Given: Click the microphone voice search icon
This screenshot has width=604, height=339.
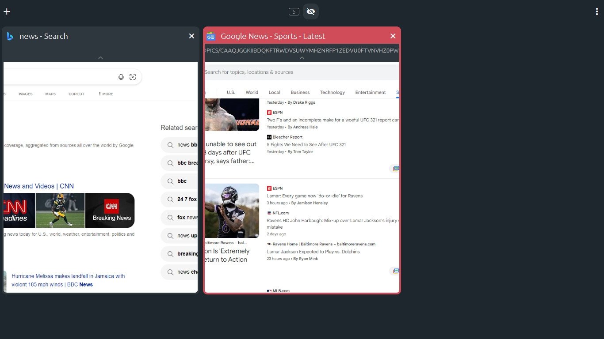Looking at the screenshot, I should 121,77.
